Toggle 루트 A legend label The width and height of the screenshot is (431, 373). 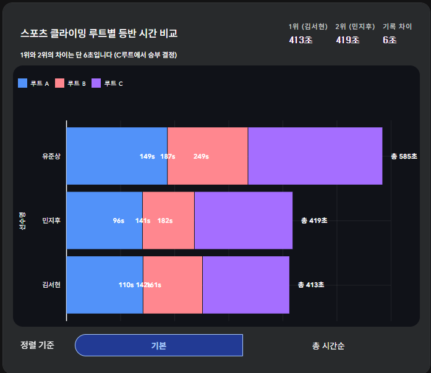[40, 84]
